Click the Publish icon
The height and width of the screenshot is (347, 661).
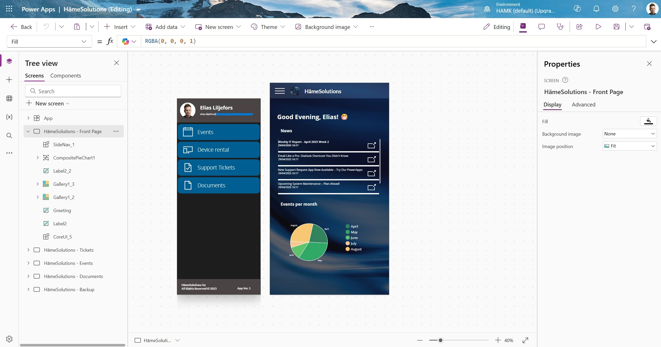pos(647,27)
